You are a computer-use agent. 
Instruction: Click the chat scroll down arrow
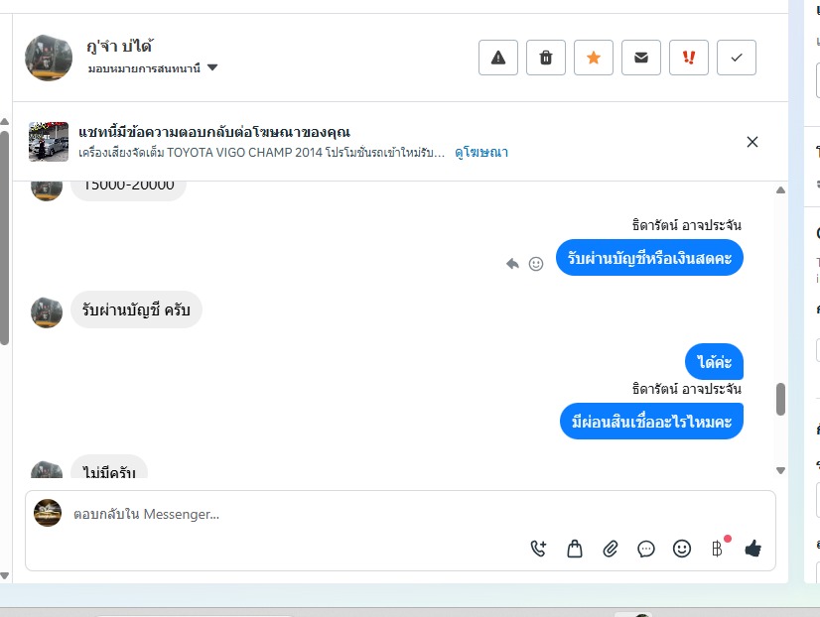tap(780, 470)
